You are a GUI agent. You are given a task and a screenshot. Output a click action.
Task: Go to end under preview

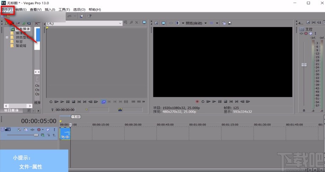[x=237, y=101]
